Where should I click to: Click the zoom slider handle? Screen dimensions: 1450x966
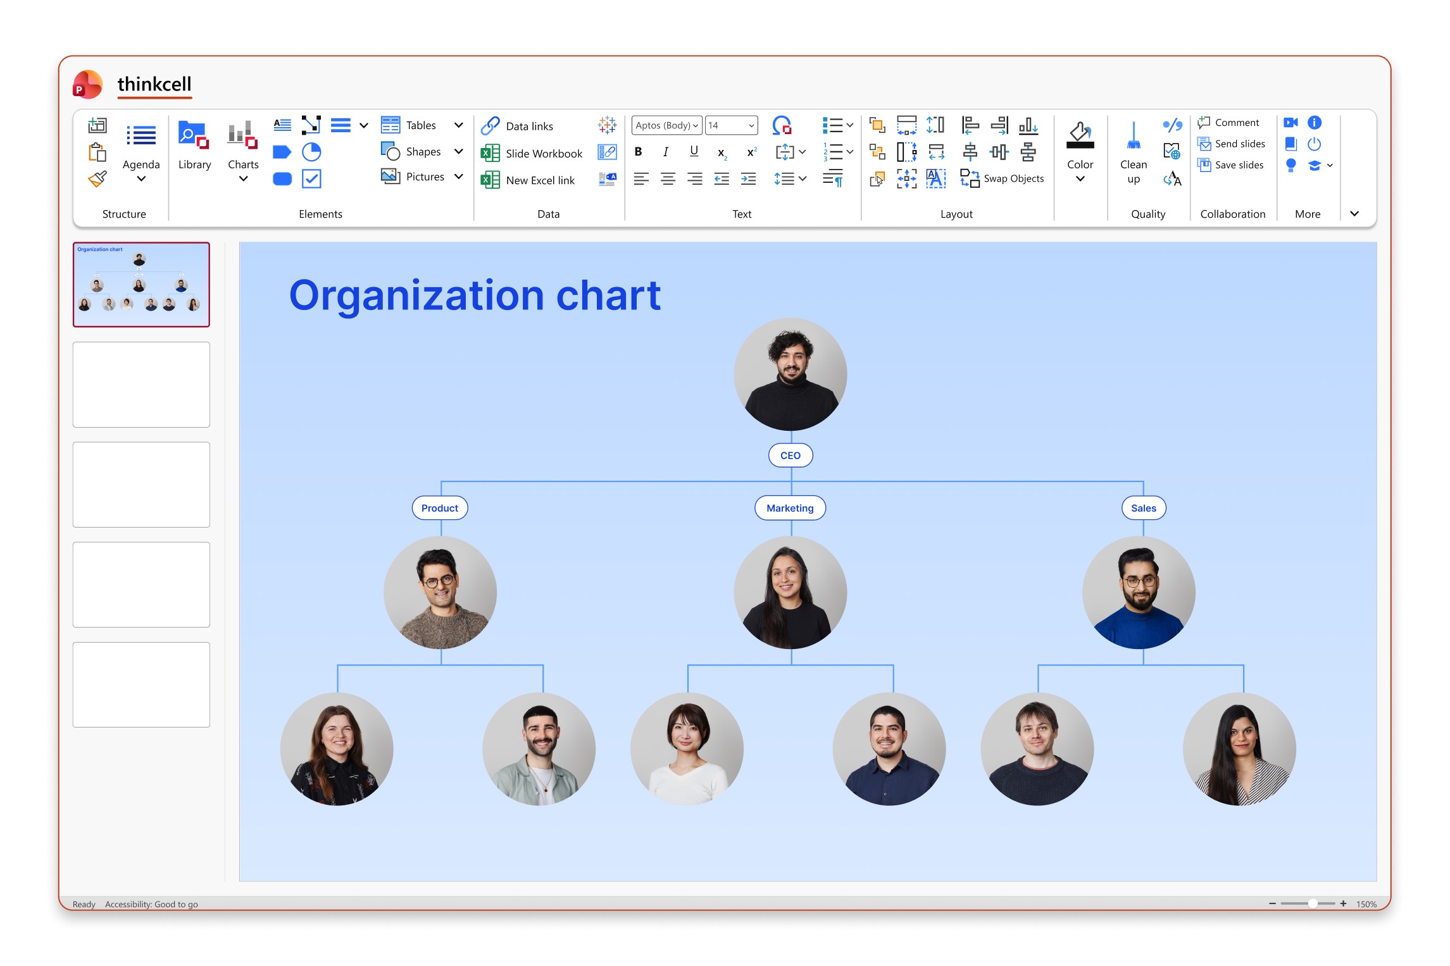[1313, 903]
